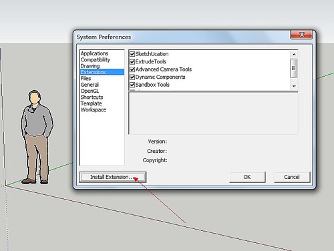Image resolution: width=334 pixels, height=251 pixels.
Task: Select Dynamic Components list entry
Action: click(160, 77)
